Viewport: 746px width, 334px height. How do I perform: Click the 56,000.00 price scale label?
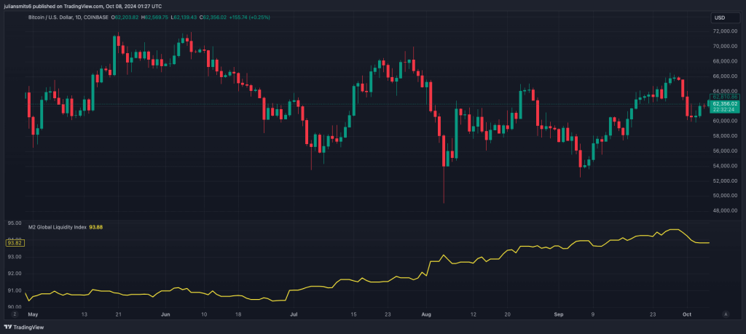725,151
